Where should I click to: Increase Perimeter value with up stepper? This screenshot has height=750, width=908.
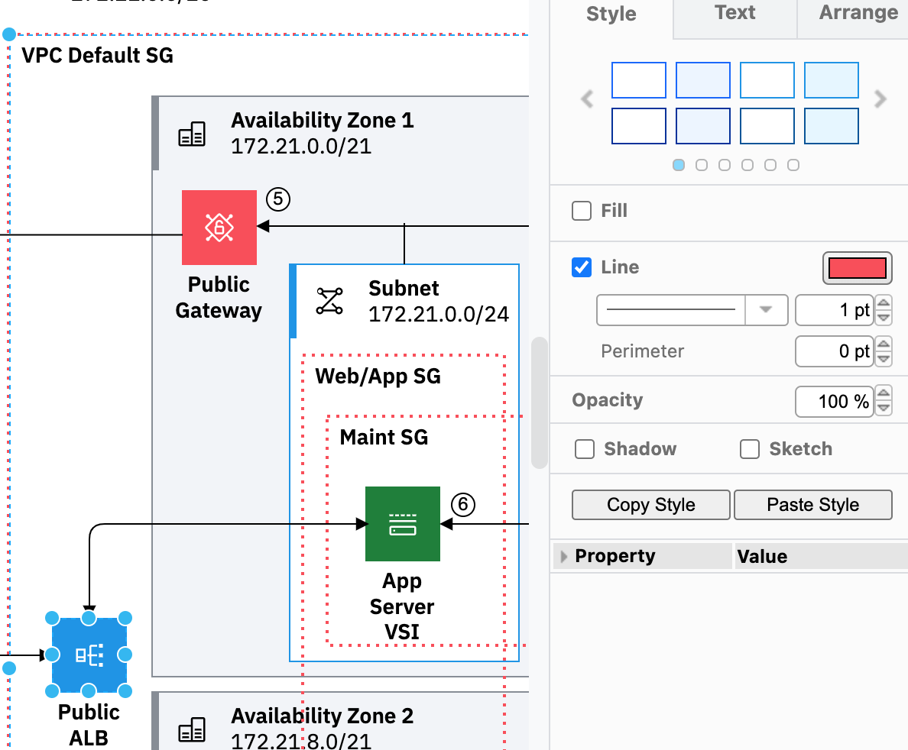click(x=884, y=344)
